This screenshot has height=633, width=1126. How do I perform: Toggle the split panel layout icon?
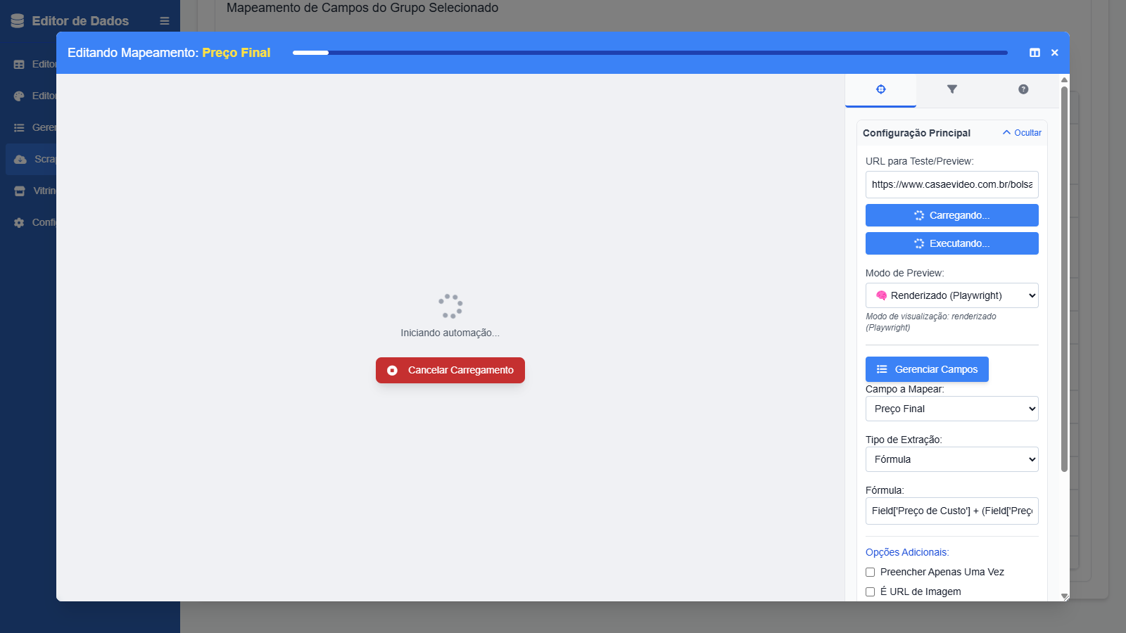pyautogui.click(x=1035, y=53)
